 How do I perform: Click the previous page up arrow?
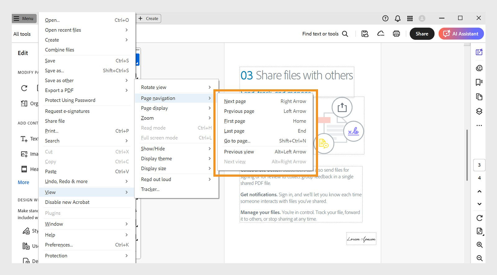point(479,191)
